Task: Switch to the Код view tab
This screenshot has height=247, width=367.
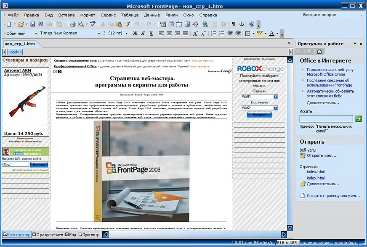Action: (x=71, y=235)
